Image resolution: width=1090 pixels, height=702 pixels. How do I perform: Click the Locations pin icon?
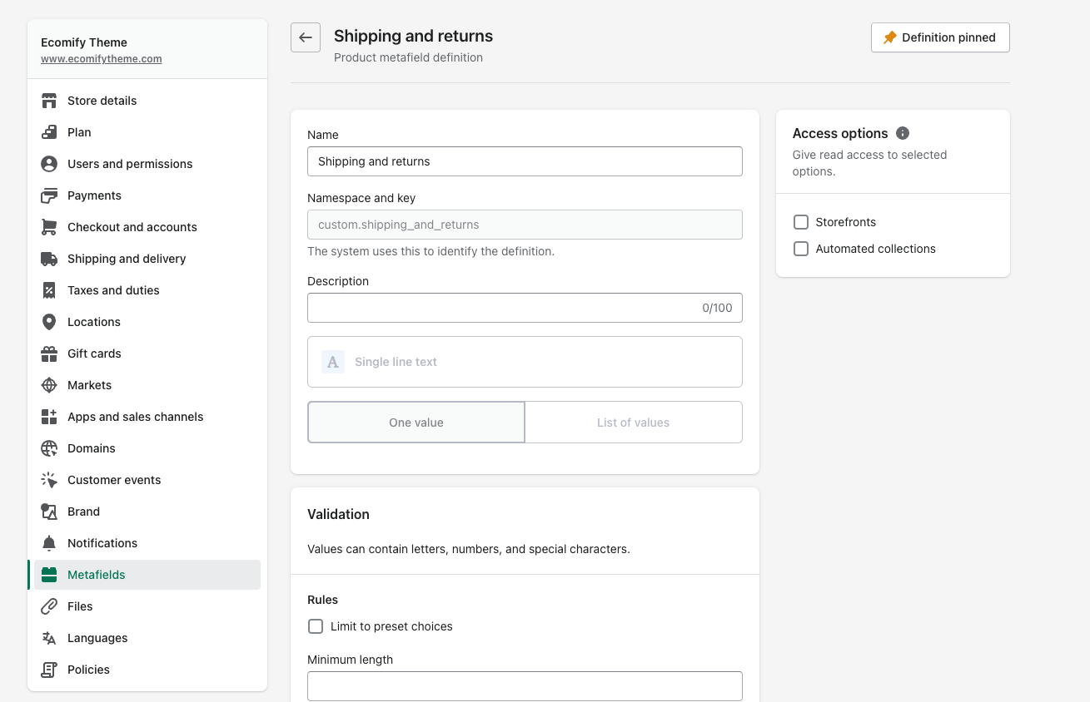tap(49, 322)
